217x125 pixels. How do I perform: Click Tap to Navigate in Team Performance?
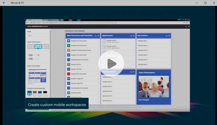[x=144, y=100]
